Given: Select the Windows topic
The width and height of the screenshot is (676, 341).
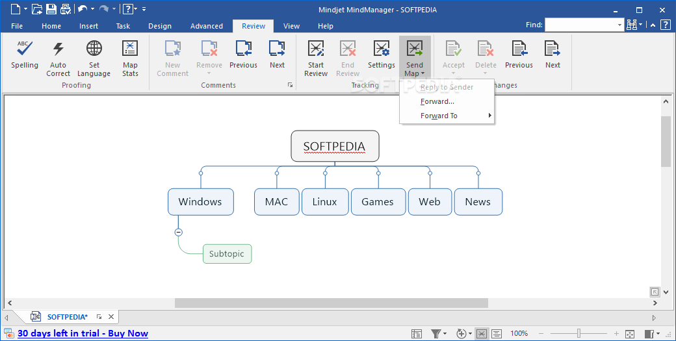Looking at the screenshot, I should (200, 201).
